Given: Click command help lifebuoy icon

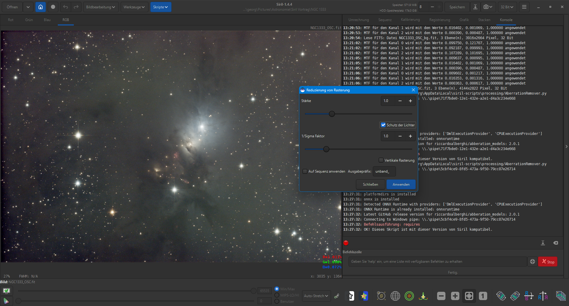Looking at the screenshot, I should point(533,262).
